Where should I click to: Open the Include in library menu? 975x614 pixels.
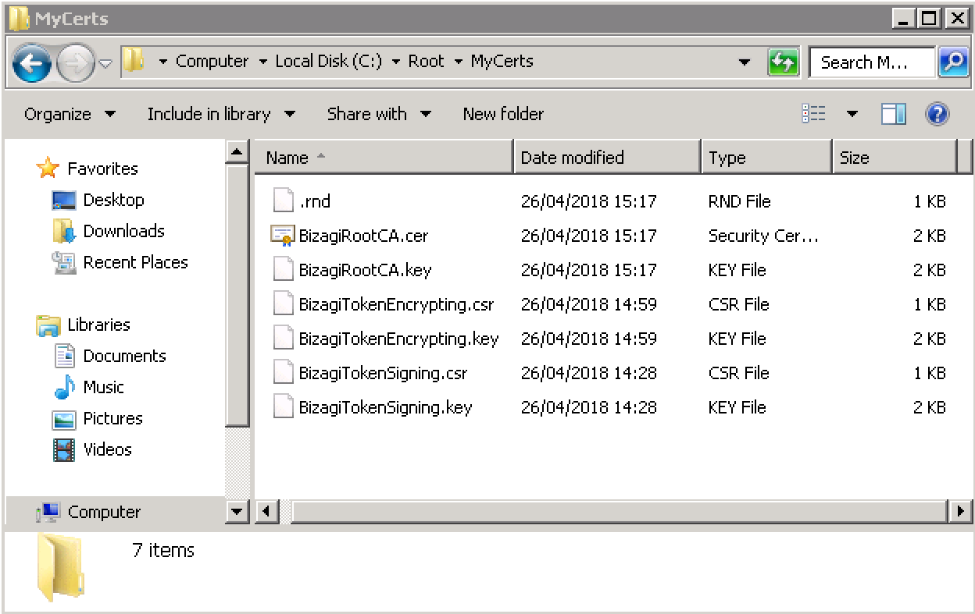(221, 114)
